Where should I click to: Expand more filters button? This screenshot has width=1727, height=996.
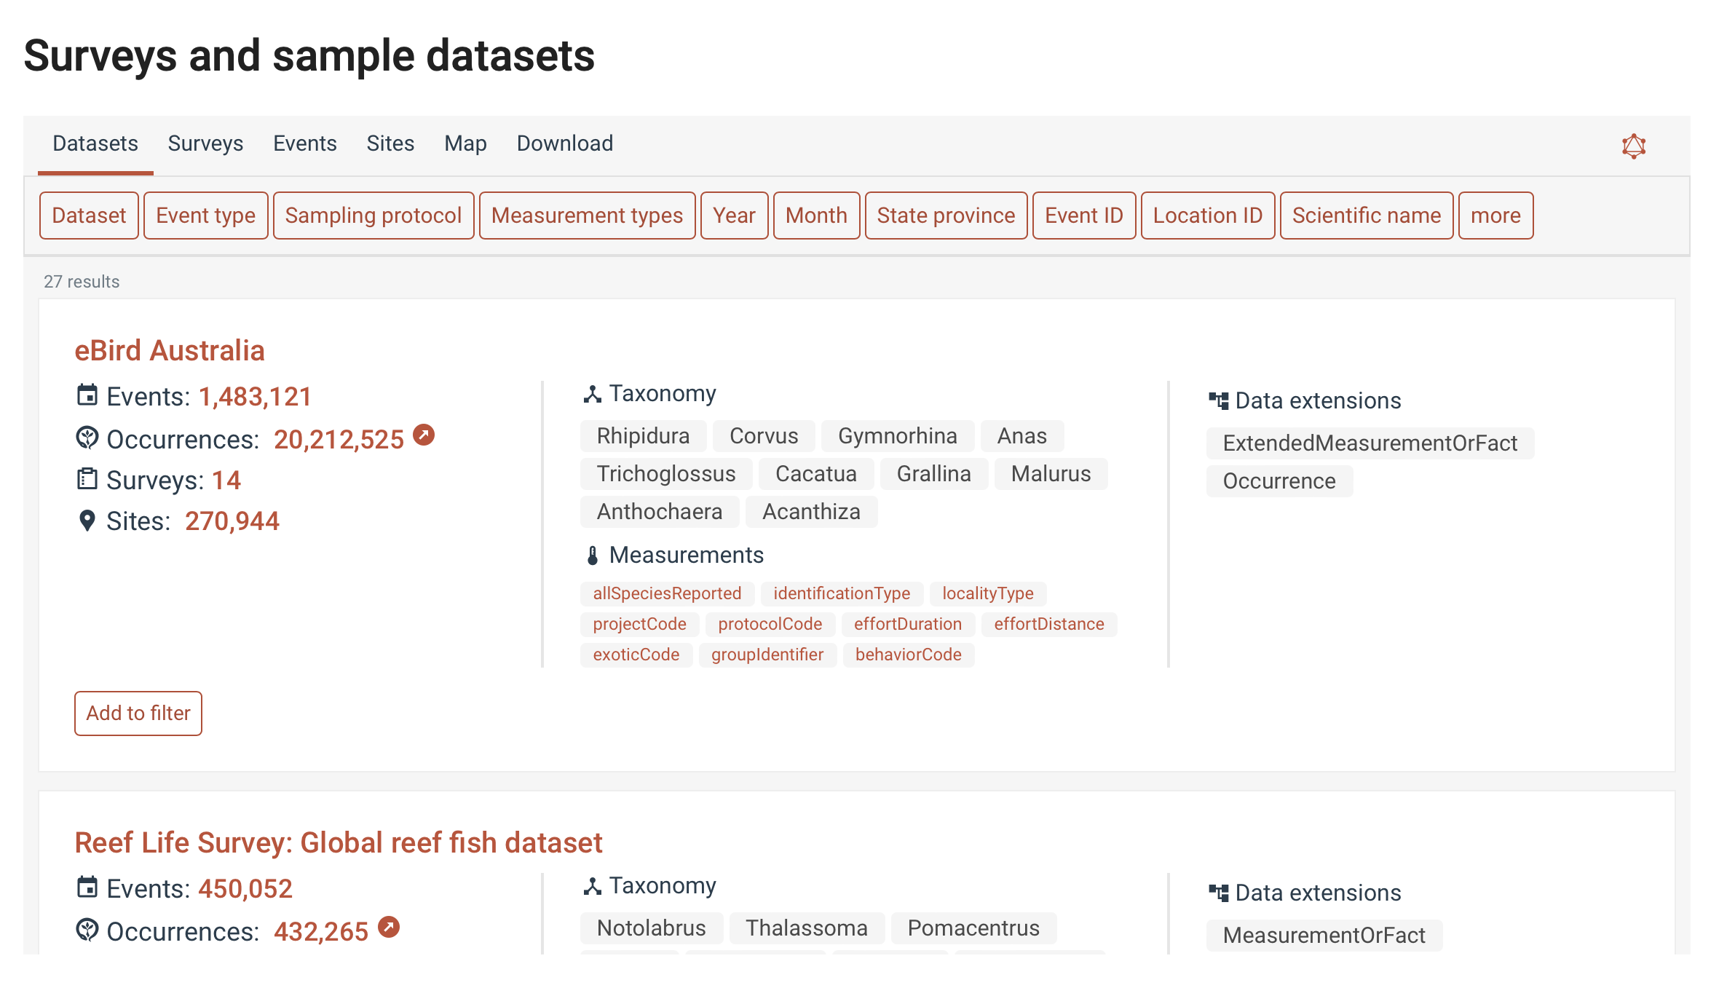pyautogui.click(x=1495, y=216)
